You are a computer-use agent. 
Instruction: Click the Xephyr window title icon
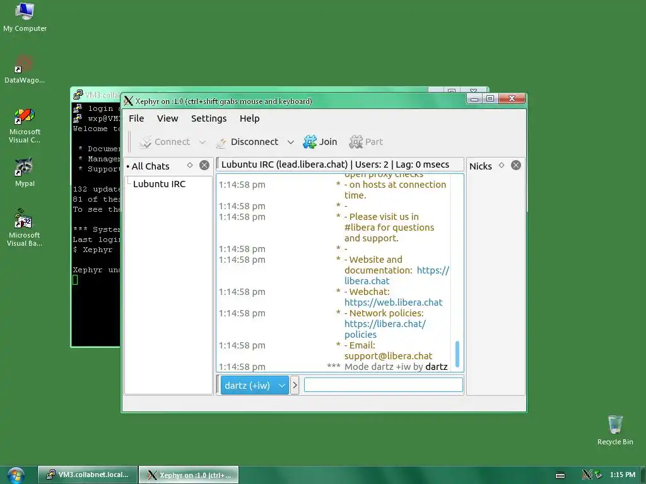tap(129, 101)
